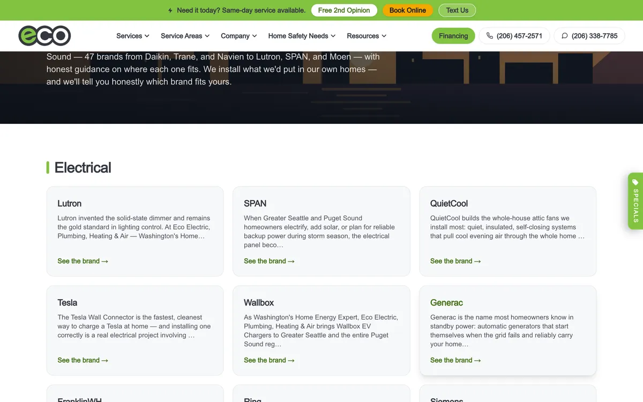Click the Generac card title
The width and height of the screenshot is (643, 402).
pos(446,303)
